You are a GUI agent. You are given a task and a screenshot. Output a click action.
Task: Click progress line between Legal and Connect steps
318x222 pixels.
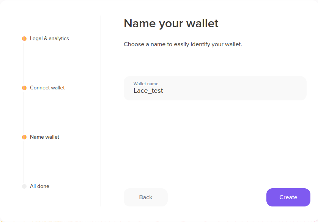(x=24, y=63)
